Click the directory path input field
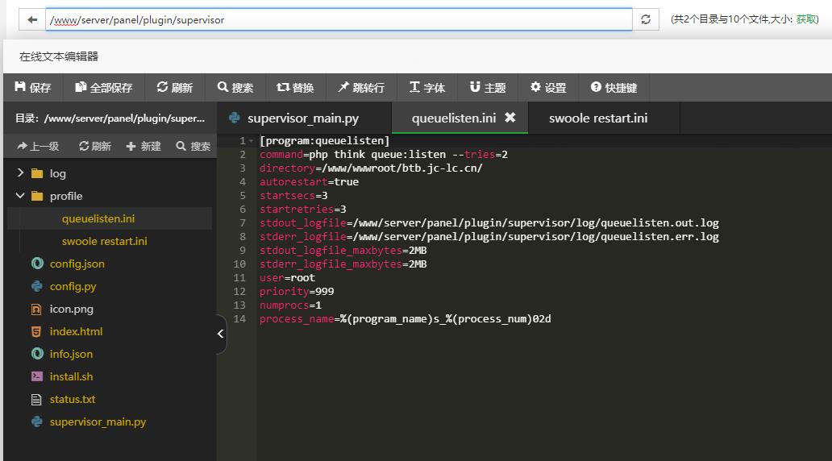Viewport: 832px width, 461px height. coord(339,19)
